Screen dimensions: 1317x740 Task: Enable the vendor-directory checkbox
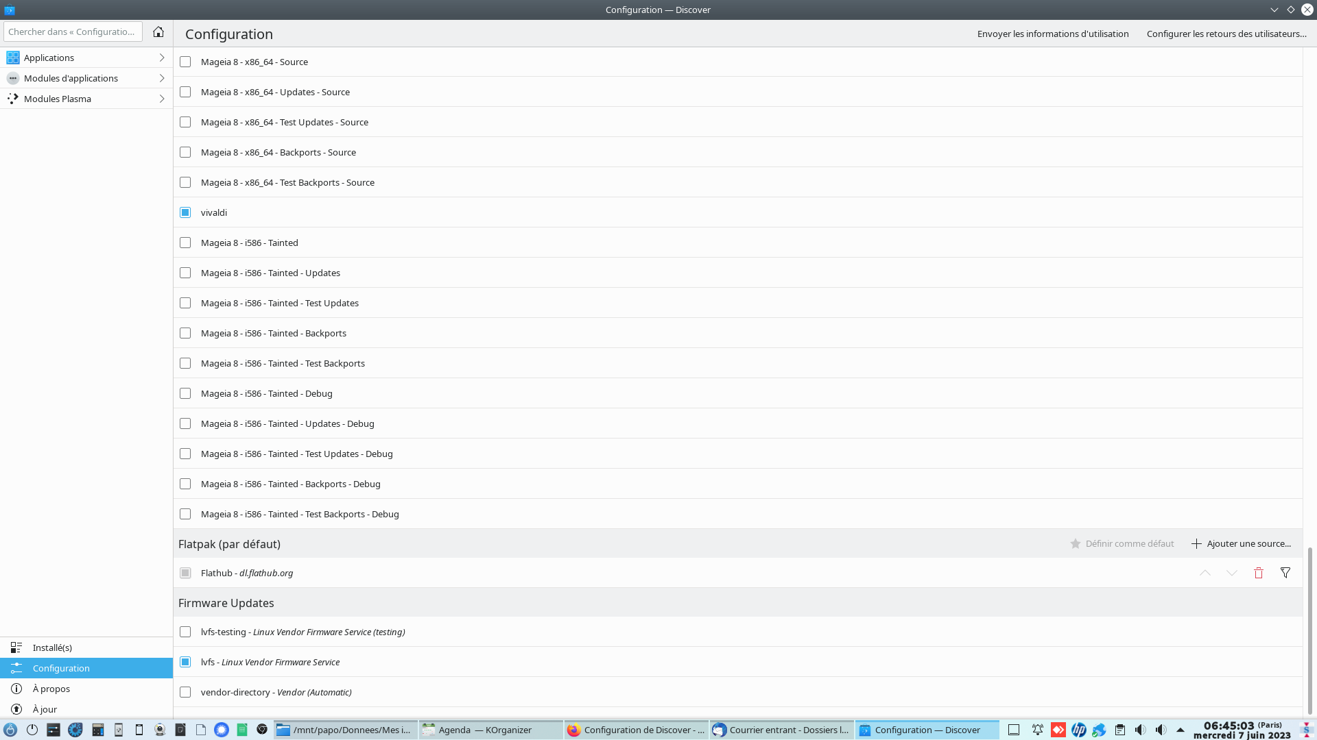click(185, 692)
